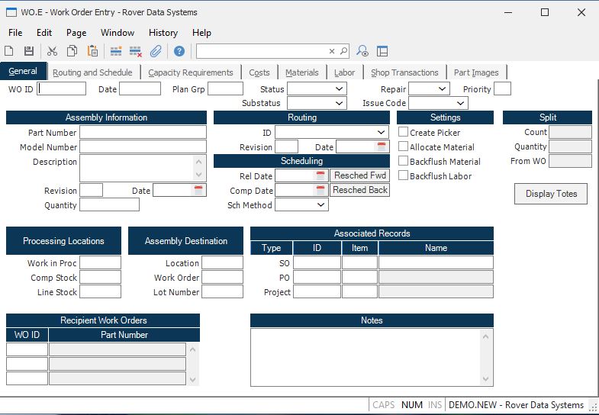Screen dimensions: 599x415
Task: Click the Cut scissors icon
Action: click(52, 51)
